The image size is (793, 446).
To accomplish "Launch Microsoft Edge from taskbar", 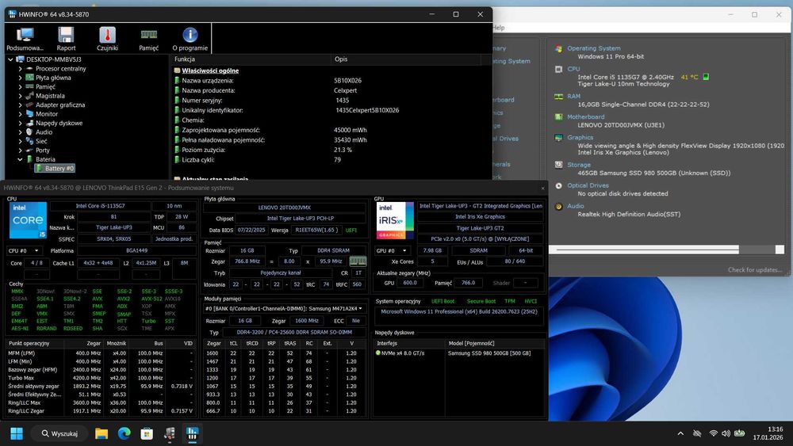I will click(x=124, y=433).
